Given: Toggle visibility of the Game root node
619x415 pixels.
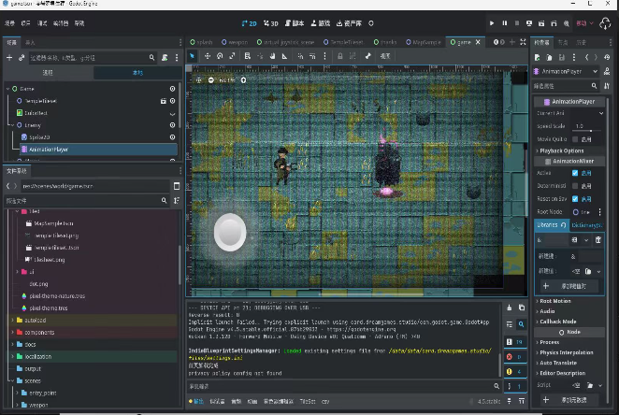Looking at the screenshot, I should tap(172, 88).
